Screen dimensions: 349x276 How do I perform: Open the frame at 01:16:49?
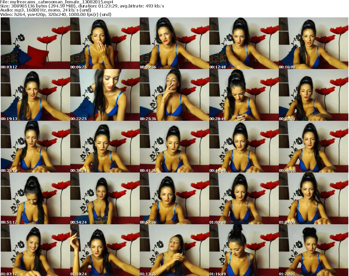[244, 250]
